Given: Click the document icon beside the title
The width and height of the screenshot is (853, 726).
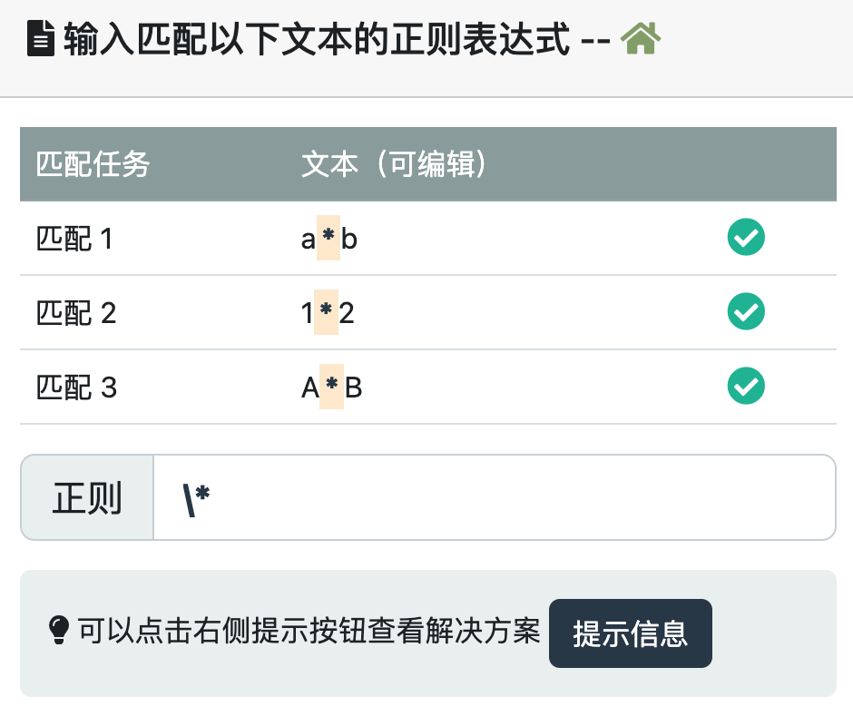Looking at the screenshot, I should (41, 41).
